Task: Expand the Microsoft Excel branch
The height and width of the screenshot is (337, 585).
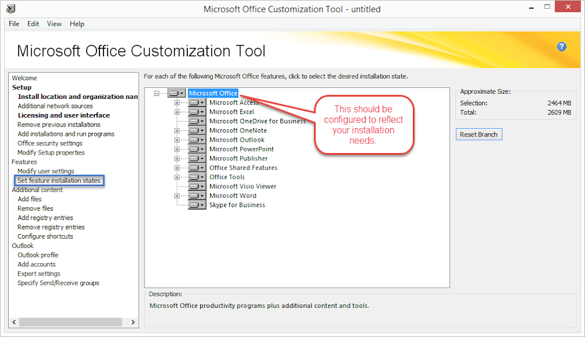Action: 177,112
